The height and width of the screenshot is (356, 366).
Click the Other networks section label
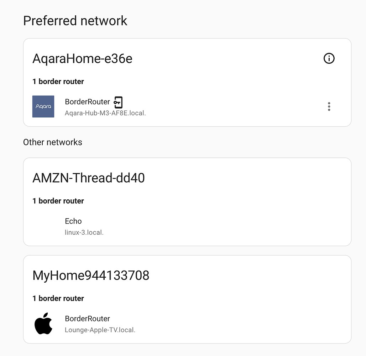(52, 142)
